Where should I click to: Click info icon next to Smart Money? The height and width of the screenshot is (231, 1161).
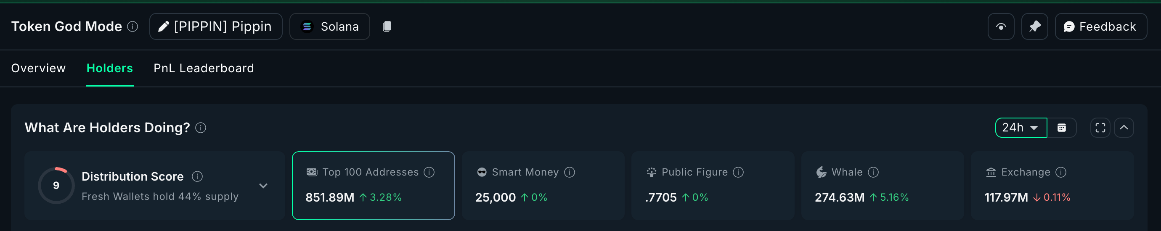click(570, 173)
